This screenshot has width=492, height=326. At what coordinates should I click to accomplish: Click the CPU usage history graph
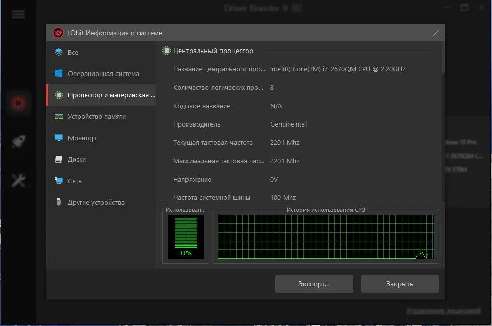tap(326, 237)
